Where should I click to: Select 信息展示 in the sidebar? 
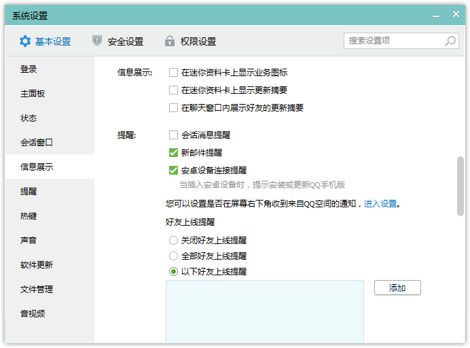point(50,167)
